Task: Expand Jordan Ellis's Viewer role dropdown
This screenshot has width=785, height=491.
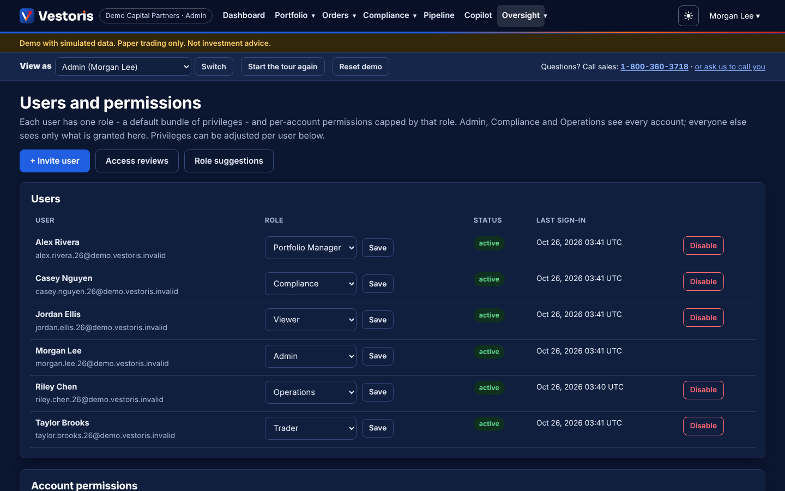Action: [311, 320]
